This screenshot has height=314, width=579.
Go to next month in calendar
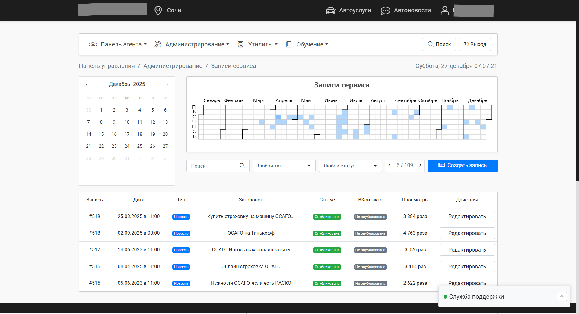pos(167,84)
